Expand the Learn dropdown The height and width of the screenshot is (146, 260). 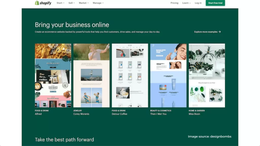point(186,3)
